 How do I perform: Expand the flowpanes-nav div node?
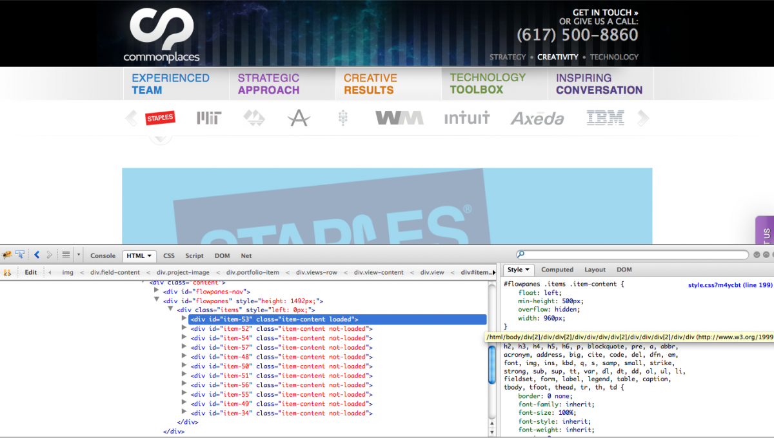pos(156,291)
